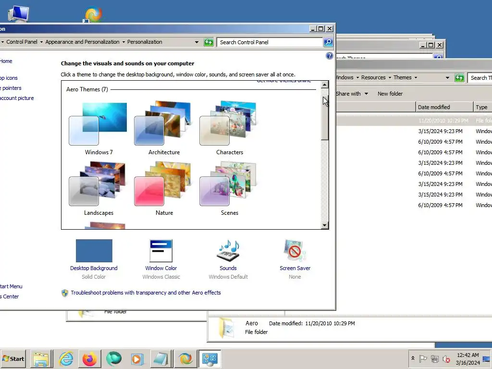Open the Change mouse pointers link
Viewport: 492px width, 369px height.
click(11, 88)
